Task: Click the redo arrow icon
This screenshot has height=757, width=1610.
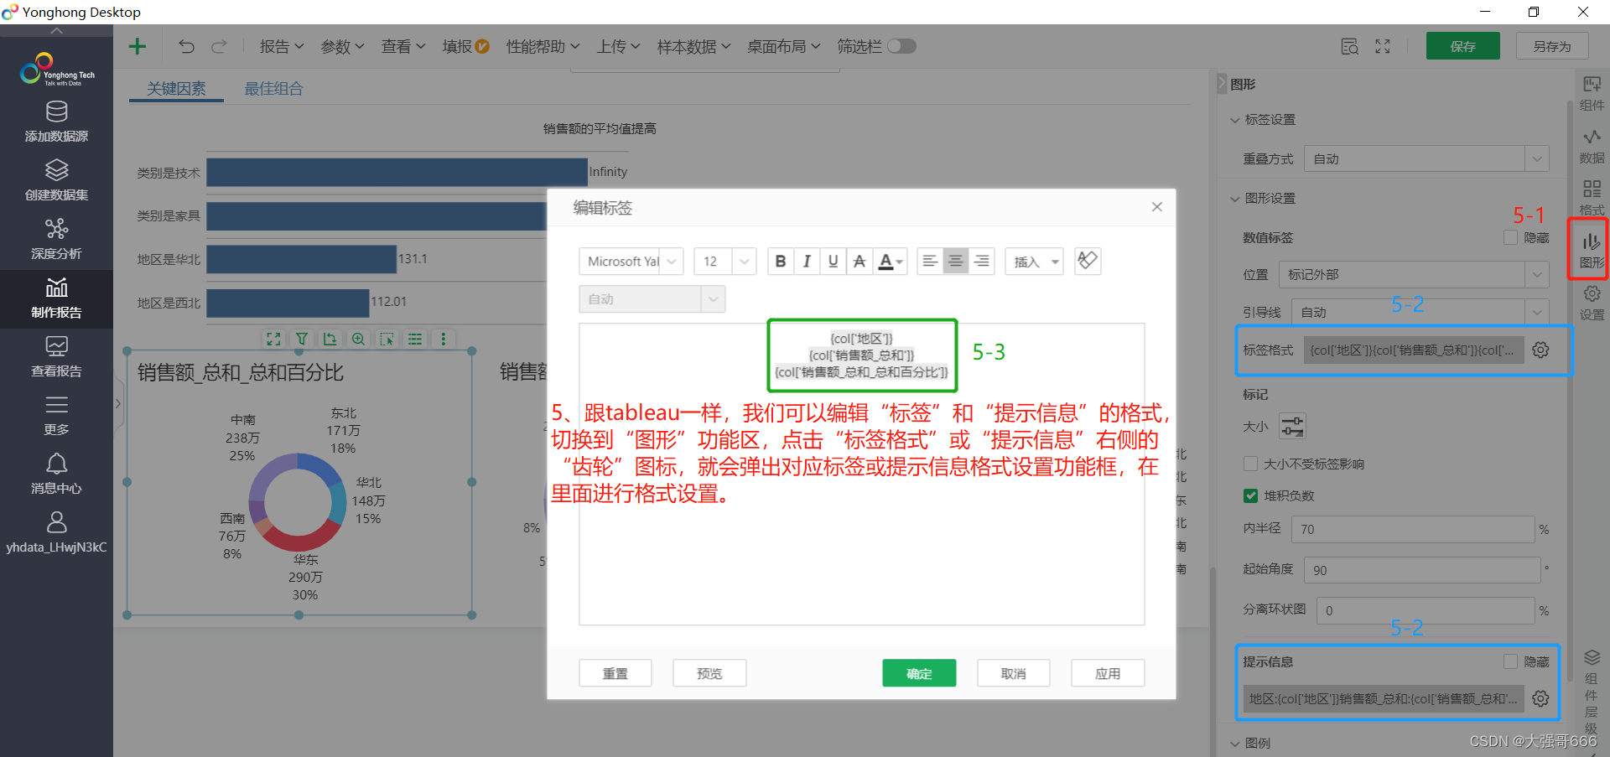Action: tap(219, 47)
